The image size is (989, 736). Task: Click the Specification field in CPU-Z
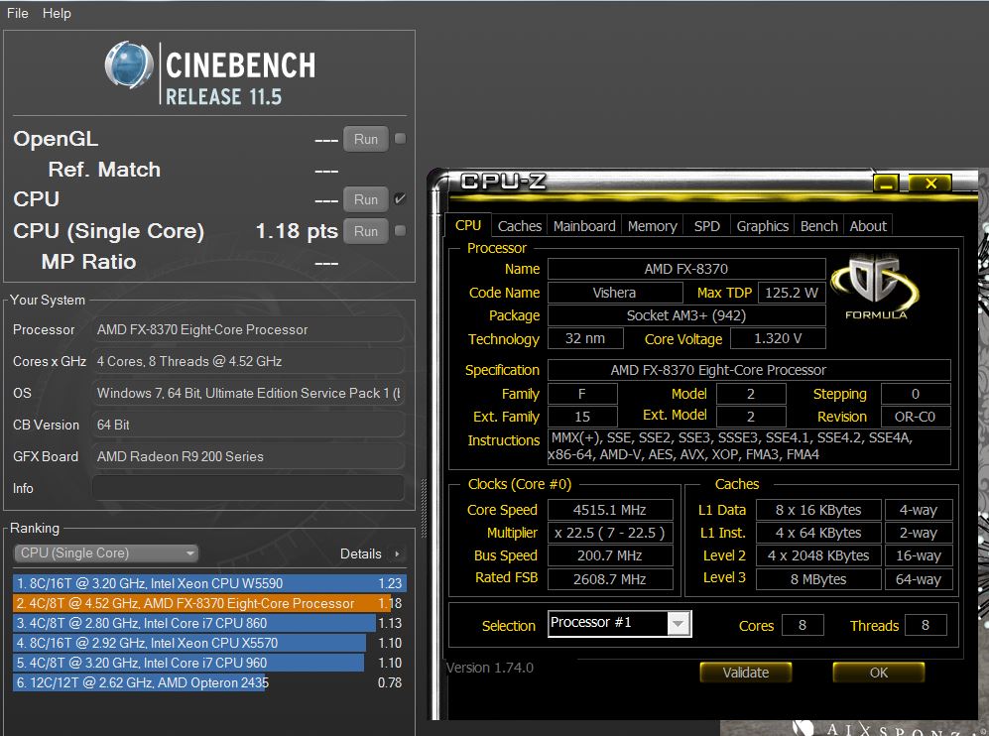tap(749, 370)
